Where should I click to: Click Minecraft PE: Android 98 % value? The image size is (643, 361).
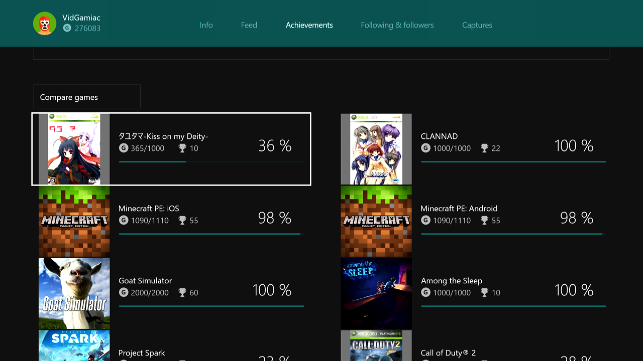(577, 218)
